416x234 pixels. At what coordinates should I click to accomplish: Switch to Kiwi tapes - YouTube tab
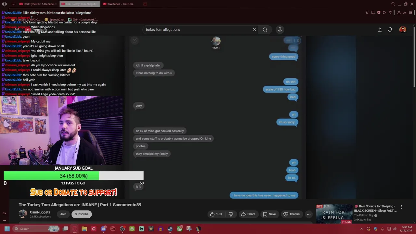pyautogui.click(x=118, y=4)
